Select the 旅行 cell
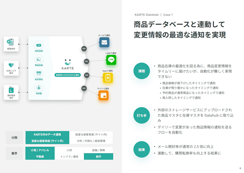 98,156
